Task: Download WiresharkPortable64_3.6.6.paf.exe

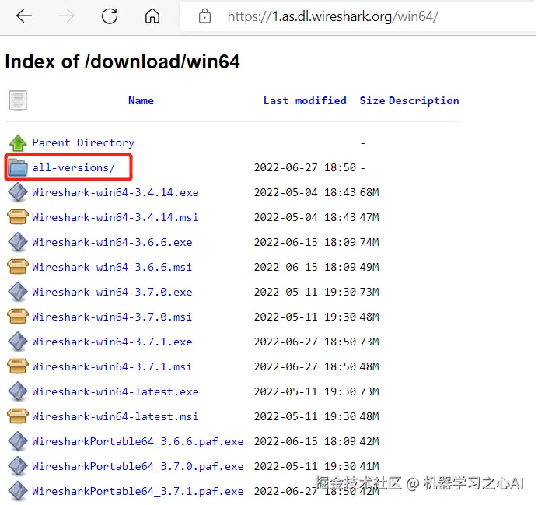Action: coord(138,441)
